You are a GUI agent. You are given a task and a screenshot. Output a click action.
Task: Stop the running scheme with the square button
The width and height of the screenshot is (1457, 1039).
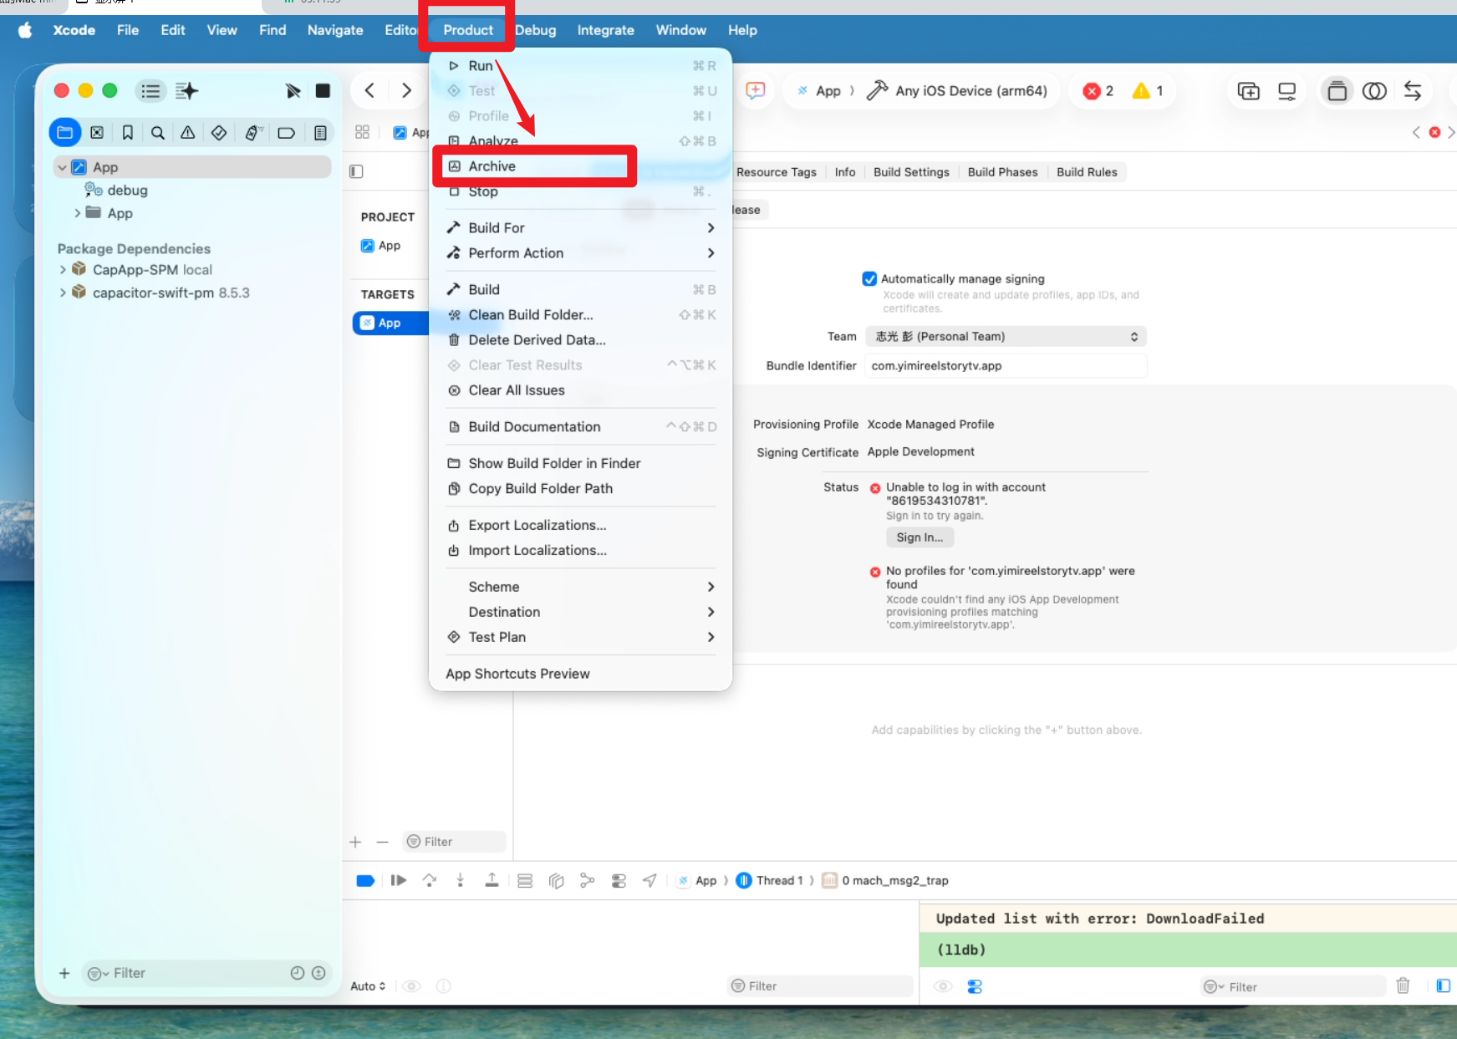click(x=323, y=90)
